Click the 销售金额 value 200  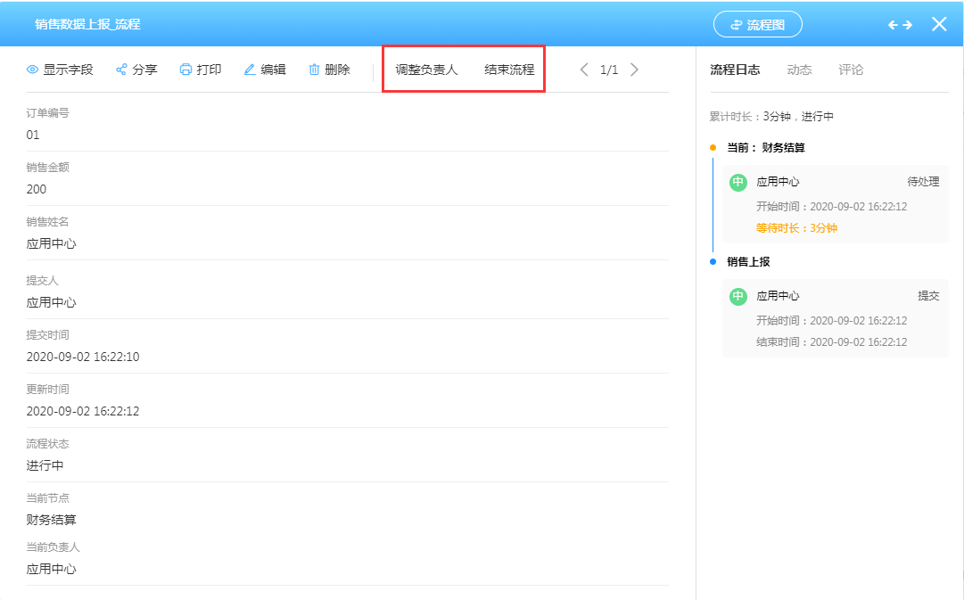pyautogui.click(x=37, y=189)
